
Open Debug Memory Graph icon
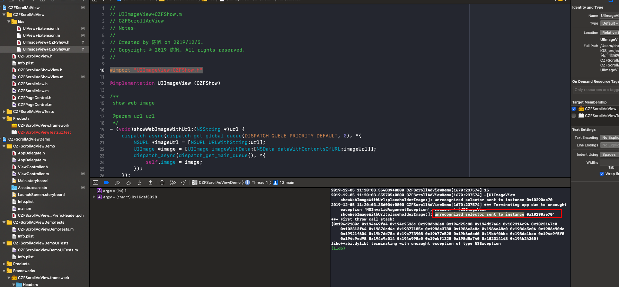point(173,182)
